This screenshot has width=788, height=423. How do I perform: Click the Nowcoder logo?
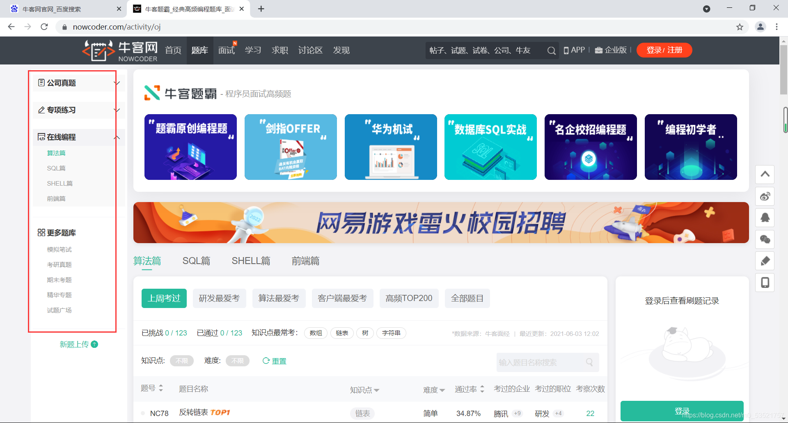(x=120, y=51)
